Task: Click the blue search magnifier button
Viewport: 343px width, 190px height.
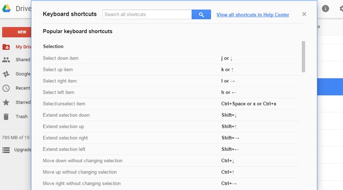Action: [x=201, y=14]
